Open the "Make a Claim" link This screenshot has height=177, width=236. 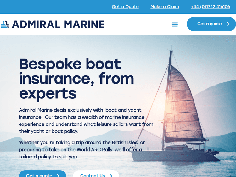165,7
